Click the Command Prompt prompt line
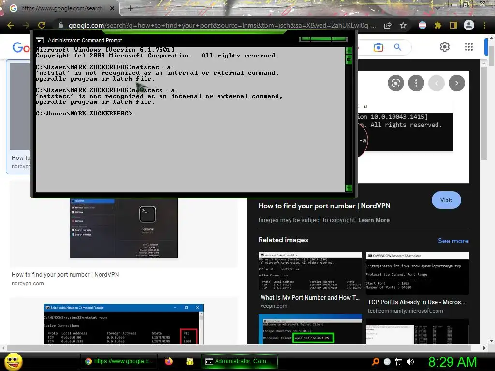This screenshot has width=495, height=371. click(84, 113)
